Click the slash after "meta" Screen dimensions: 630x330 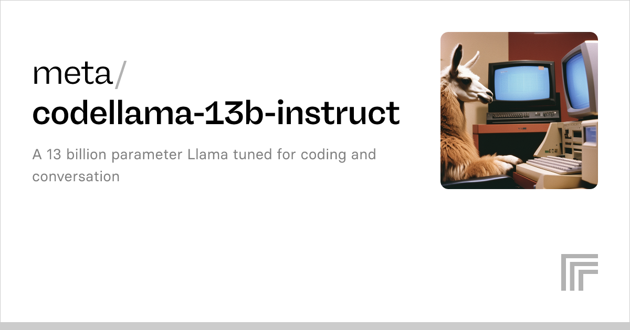tap(120, 75)
